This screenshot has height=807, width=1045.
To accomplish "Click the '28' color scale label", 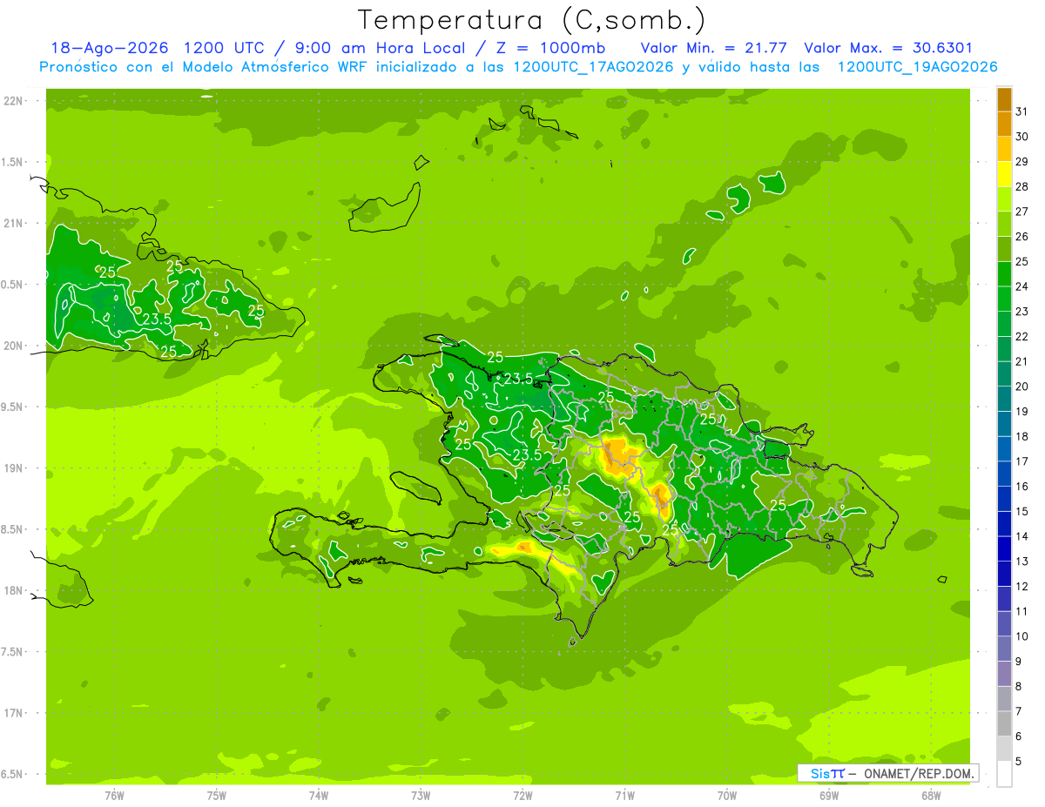I will [x=1021, y=186].
